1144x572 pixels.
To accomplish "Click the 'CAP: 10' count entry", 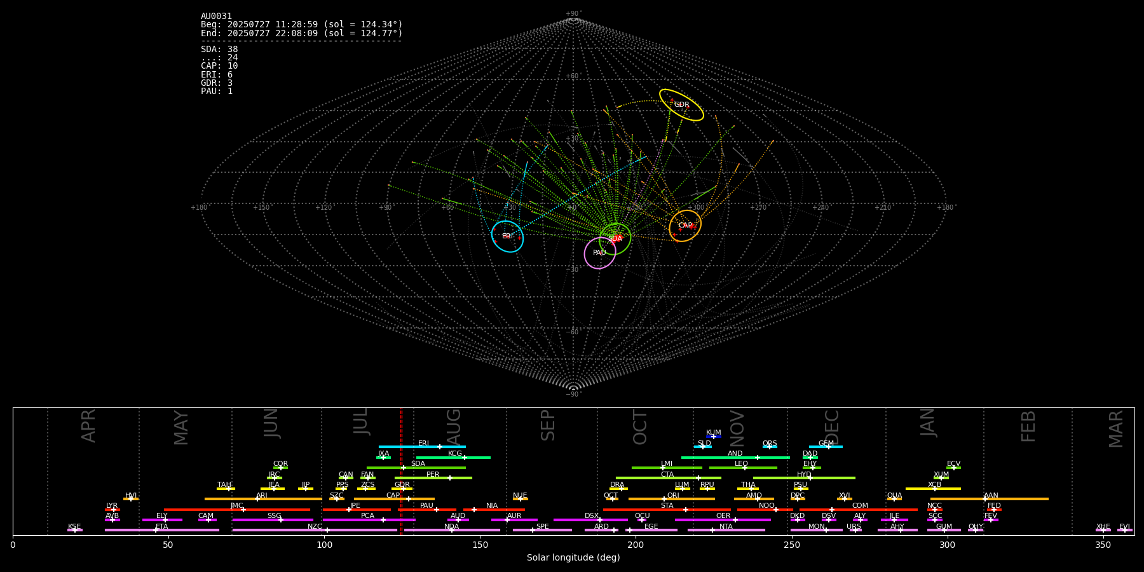I will (x=219, y=66).
